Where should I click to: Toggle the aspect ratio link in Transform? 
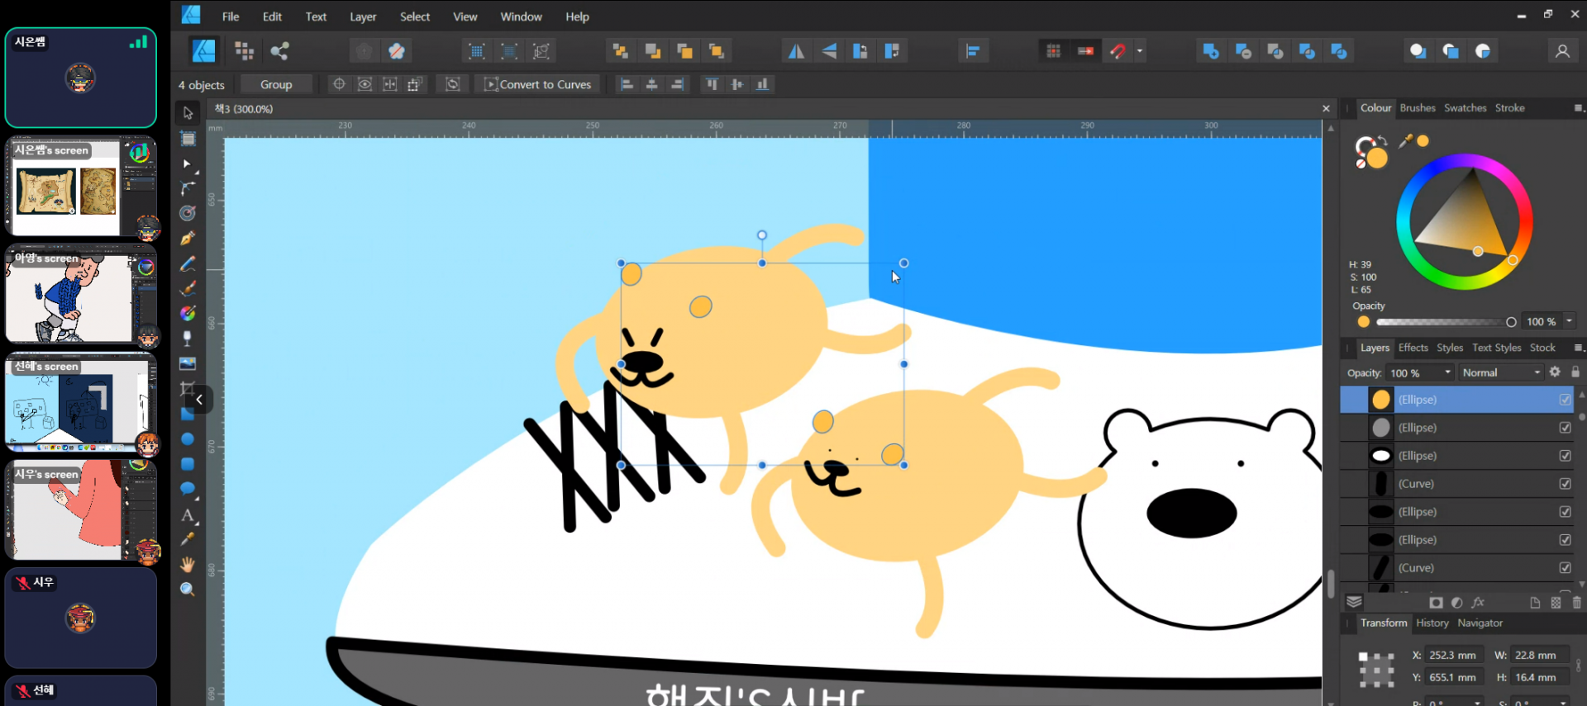[x=1578, y=666]
